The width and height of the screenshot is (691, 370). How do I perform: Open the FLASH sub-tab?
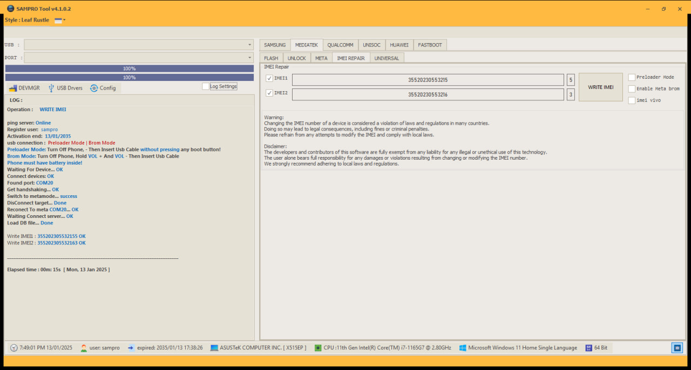point(271,58)
